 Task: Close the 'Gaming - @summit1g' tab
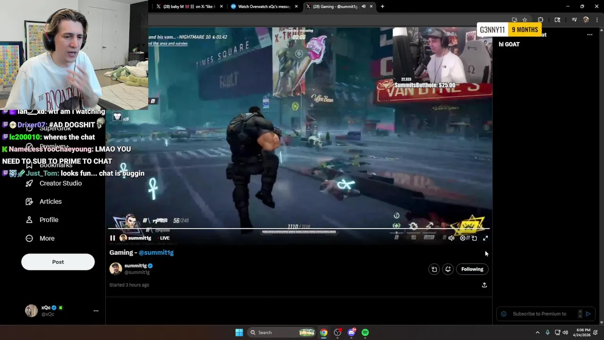click(371, 7)
